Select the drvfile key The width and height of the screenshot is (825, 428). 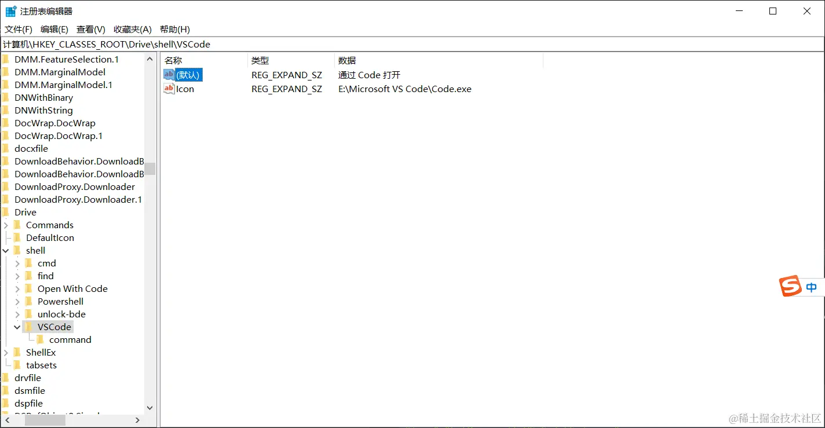click(28, 378)
